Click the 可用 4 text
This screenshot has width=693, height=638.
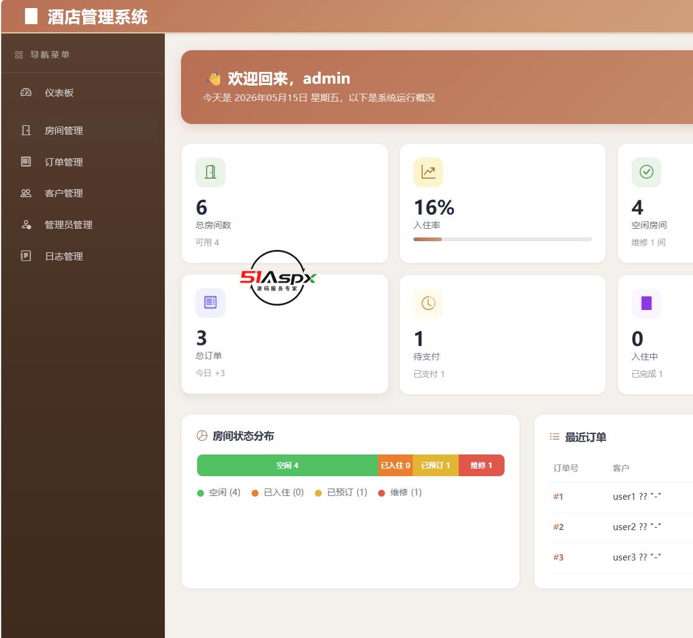(207, 242)
